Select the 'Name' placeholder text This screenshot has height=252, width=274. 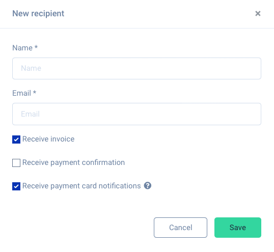[x=31, y=68]
